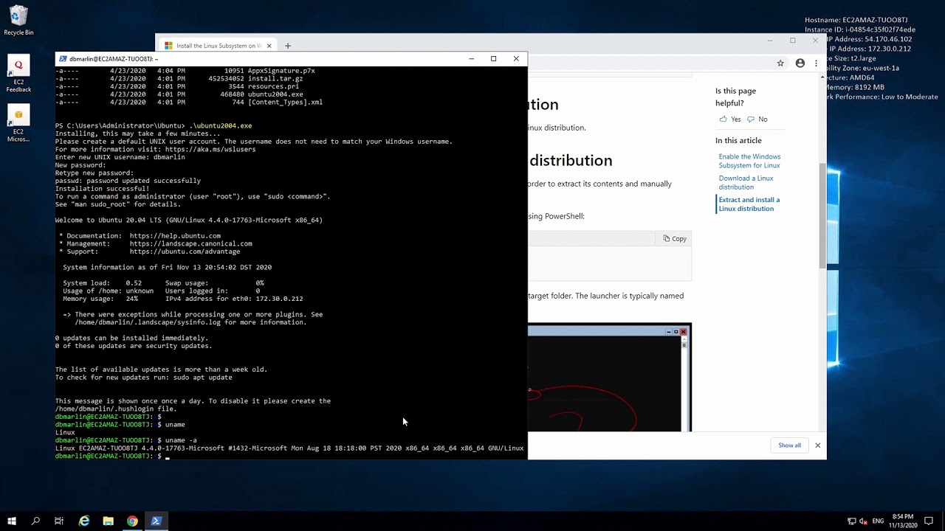This screenshot has height=531, width=945.
Task: Click the 'ubuntu2004.exe' file name in terminal
Action: (x=275, y=94)
